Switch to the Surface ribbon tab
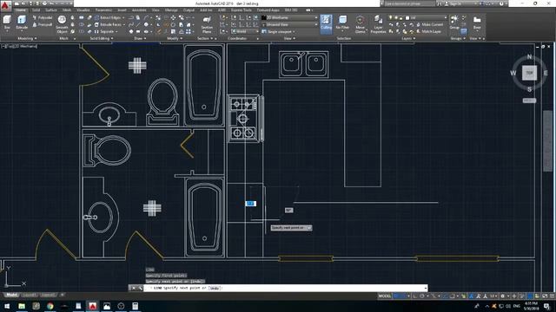 pos(51,10)
